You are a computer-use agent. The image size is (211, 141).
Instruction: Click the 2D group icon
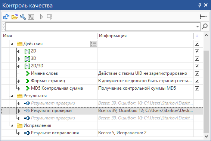[x=28, y=51]
